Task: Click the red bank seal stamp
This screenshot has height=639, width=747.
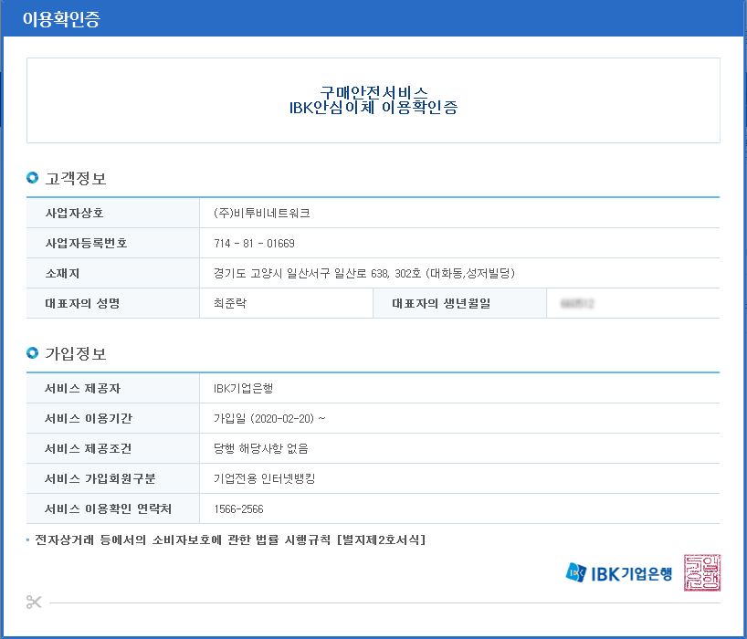Action: [701, 572]
